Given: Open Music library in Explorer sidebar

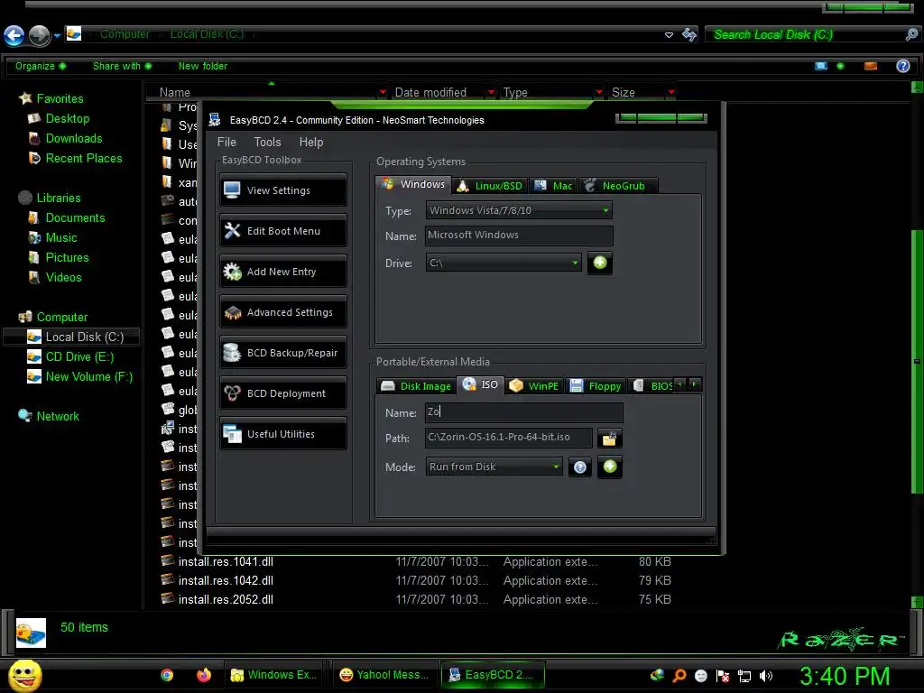Looking at the screenshot, I should point(61,237).
